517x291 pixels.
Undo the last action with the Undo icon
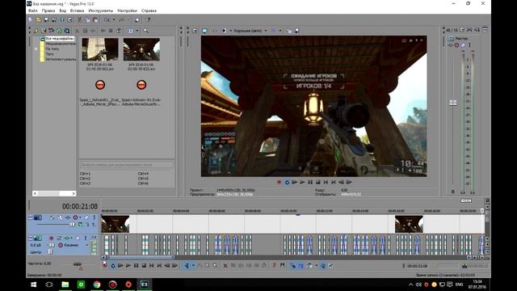point(107,19)
